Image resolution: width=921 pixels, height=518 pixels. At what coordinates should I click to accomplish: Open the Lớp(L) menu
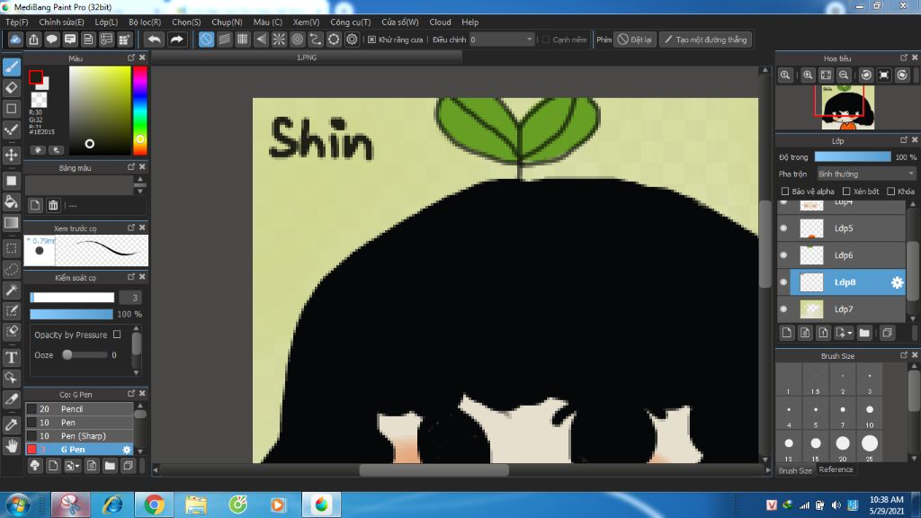pos(106,22)
